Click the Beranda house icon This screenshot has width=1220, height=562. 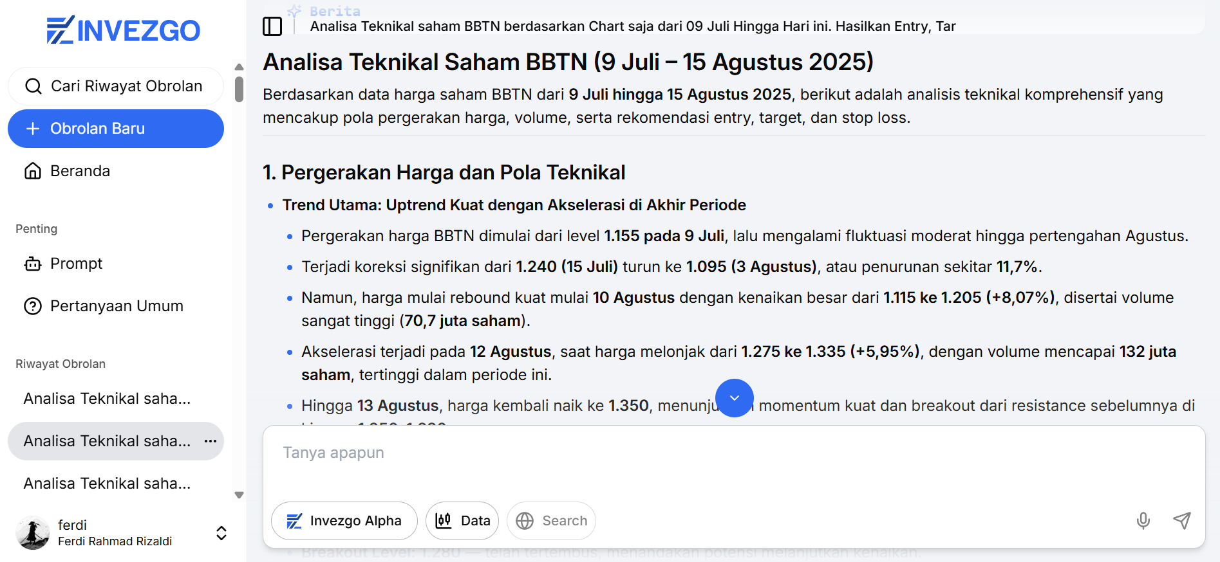33,171
